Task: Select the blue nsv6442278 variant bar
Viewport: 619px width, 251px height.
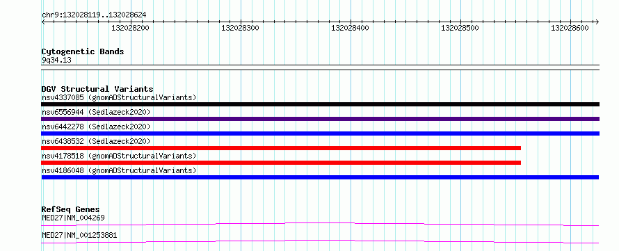Action: pos(320,133)
